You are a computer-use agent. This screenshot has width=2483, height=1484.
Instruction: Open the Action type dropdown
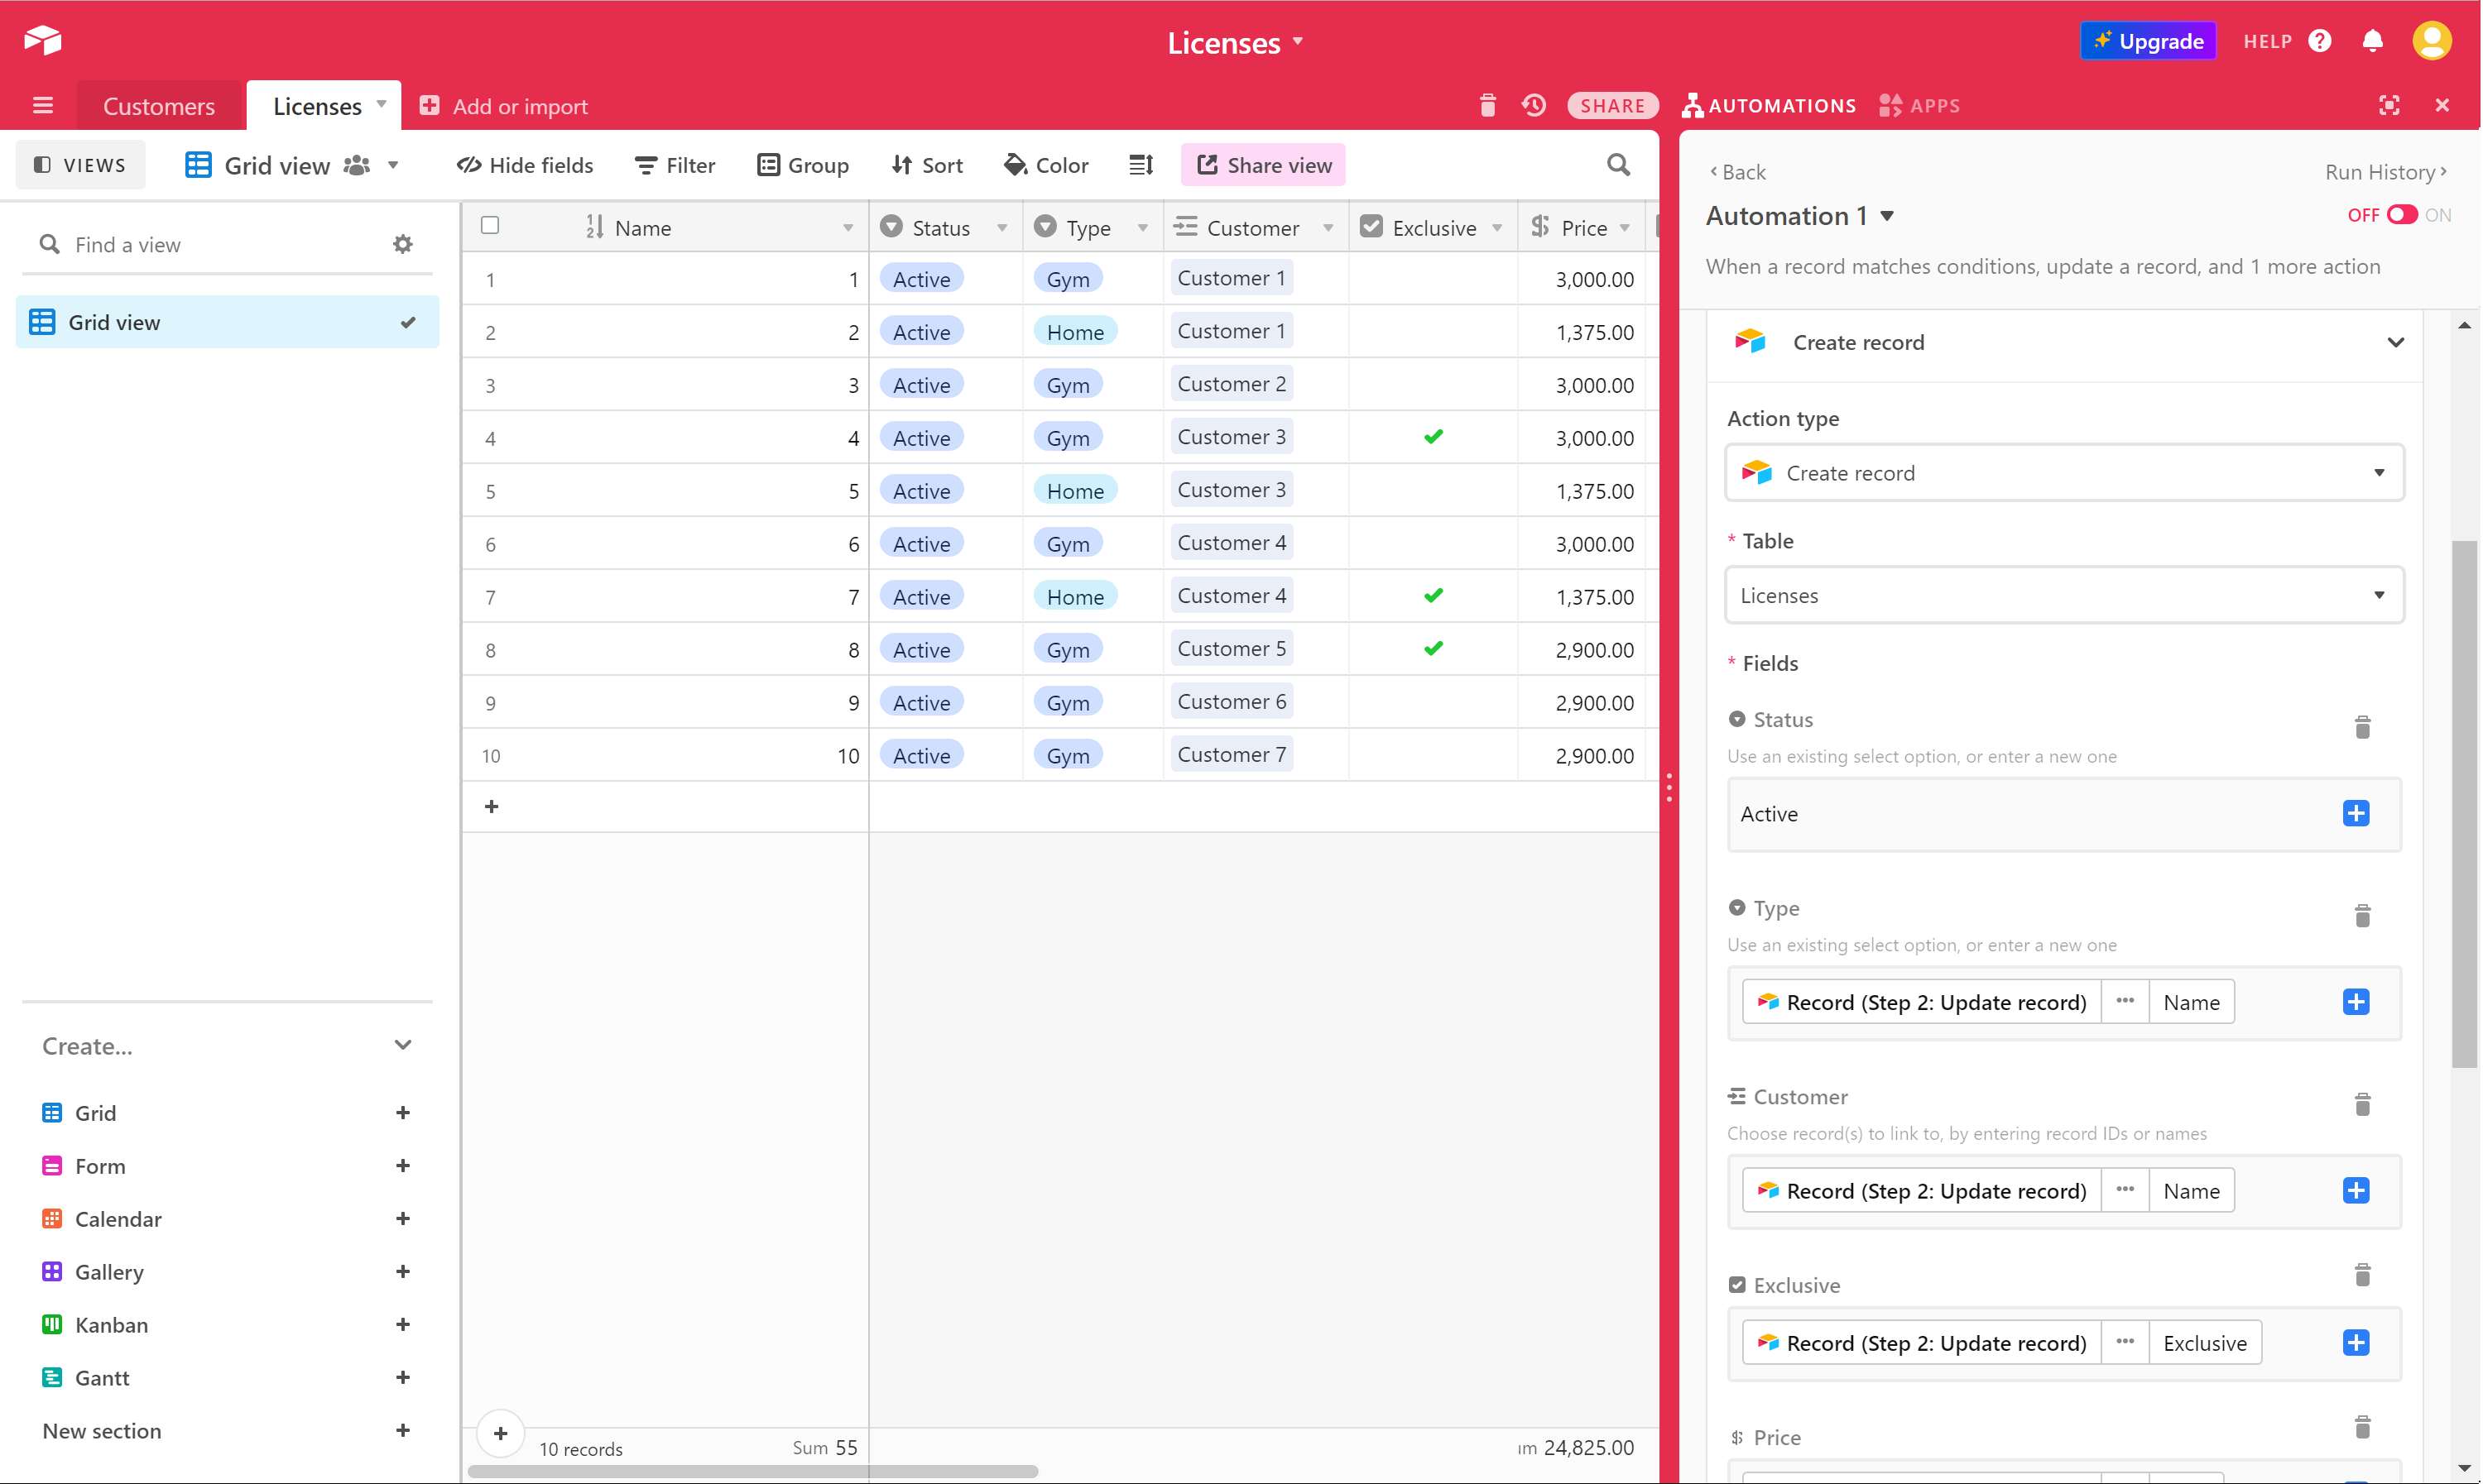2065,473
